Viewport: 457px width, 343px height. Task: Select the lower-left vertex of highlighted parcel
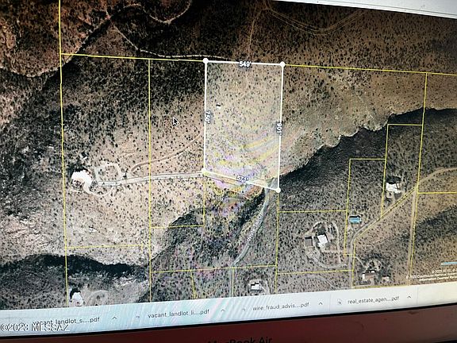204,171
